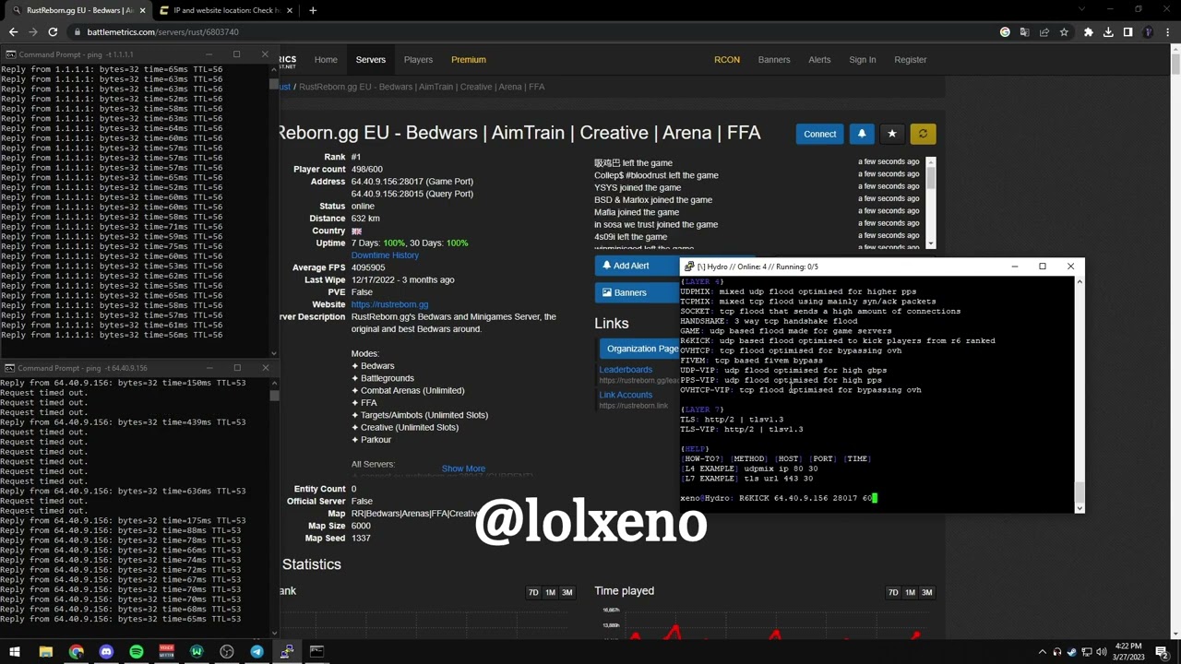Open the Banners nav item
Image resolution: width=1181 pixels, height=664 pixels.
pos(774,60)
